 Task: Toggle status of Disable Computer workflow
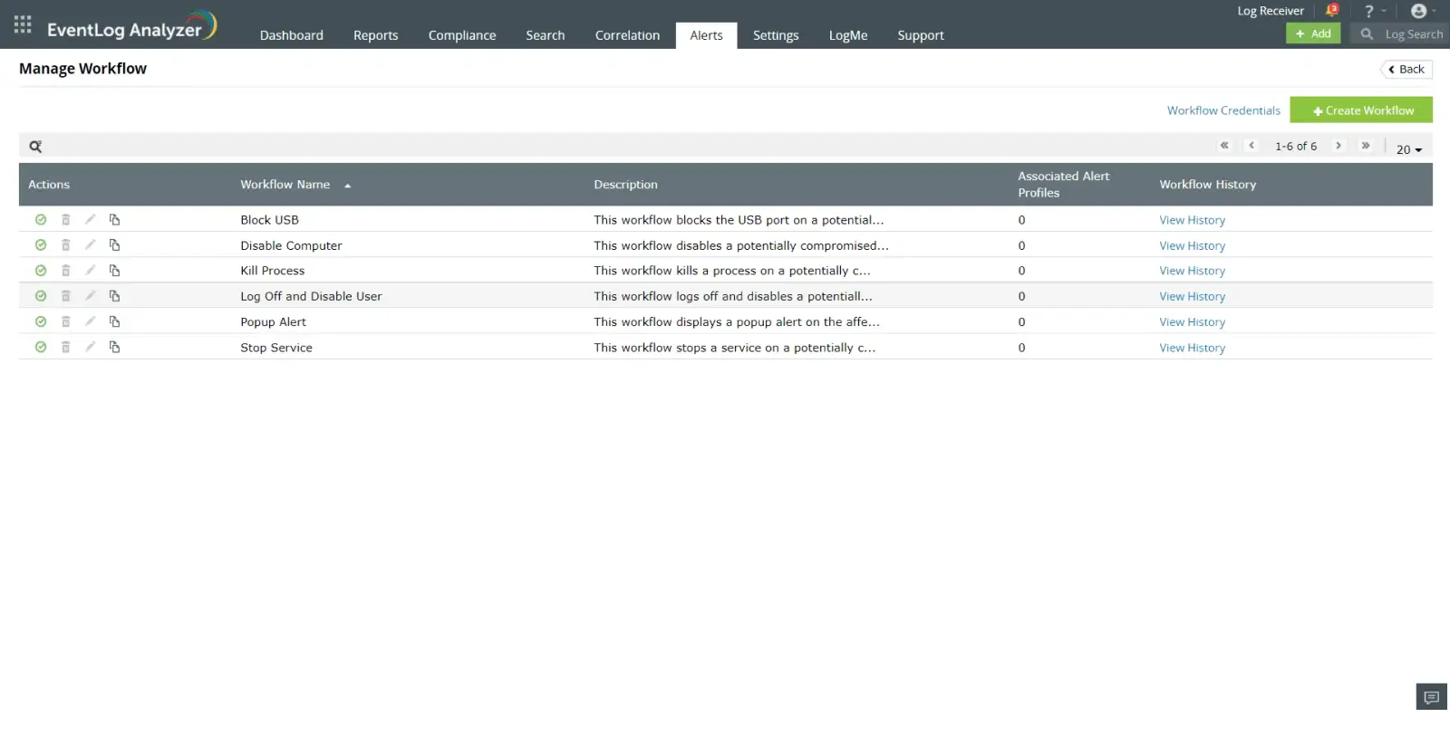coord(41,245)
